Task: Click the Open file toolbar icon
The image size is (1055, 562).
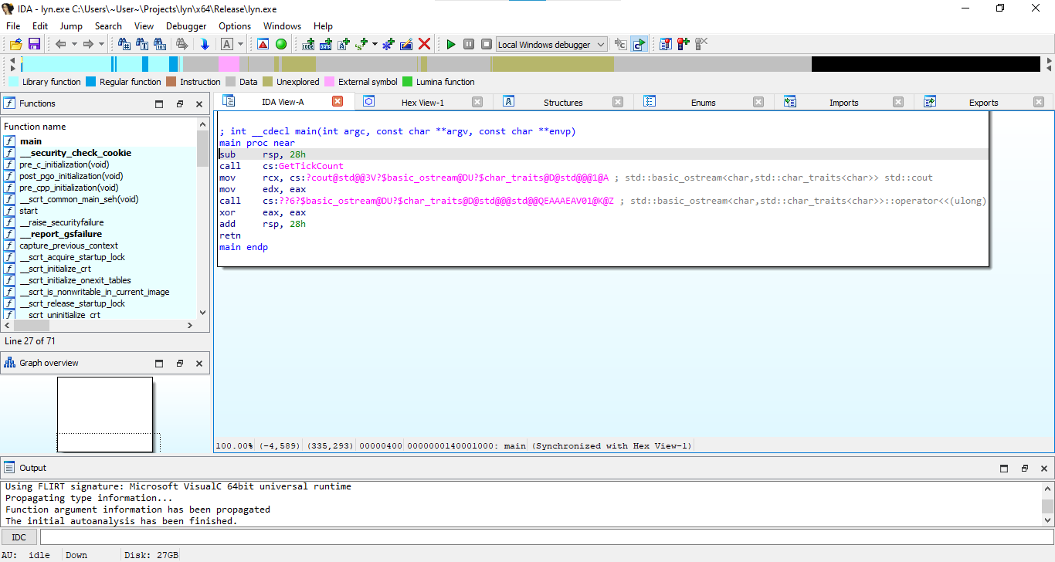Action: click(x=15, y=44)
